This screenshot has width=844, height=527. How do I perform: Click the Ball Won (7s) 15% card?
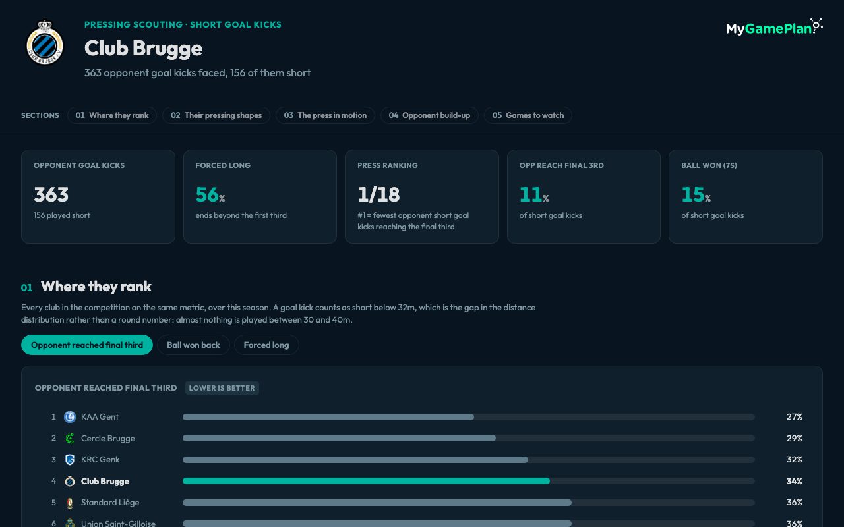coord(746,197)
